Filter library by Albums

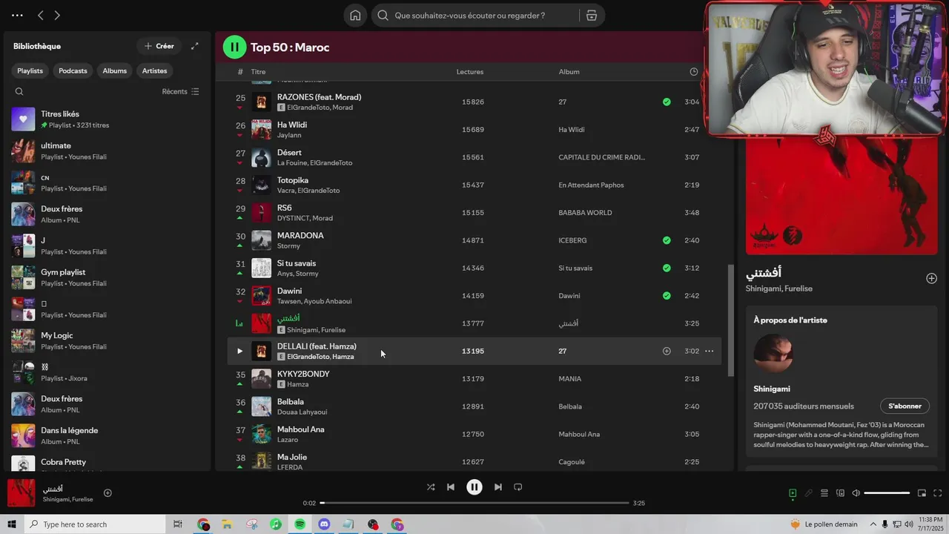click(115, 70)
